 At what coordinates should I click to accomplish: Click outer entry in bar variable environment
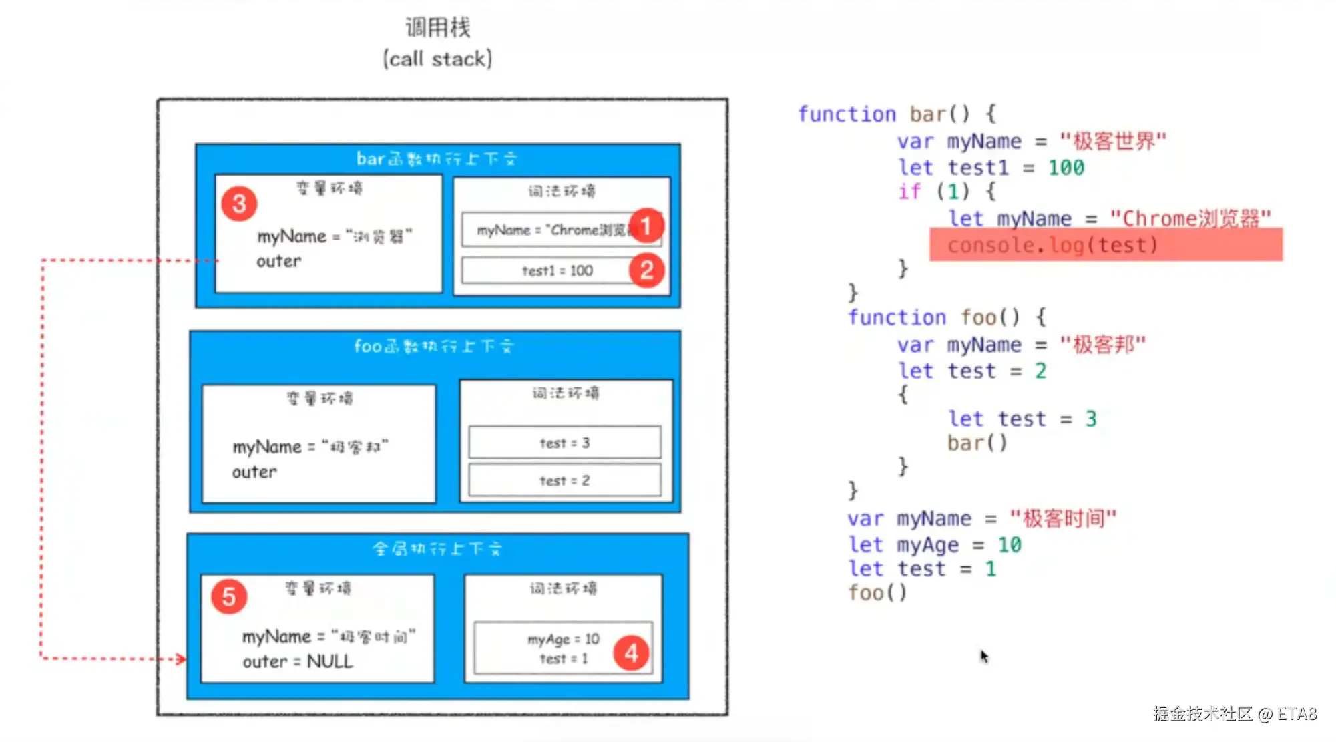[x=279, y=261]
